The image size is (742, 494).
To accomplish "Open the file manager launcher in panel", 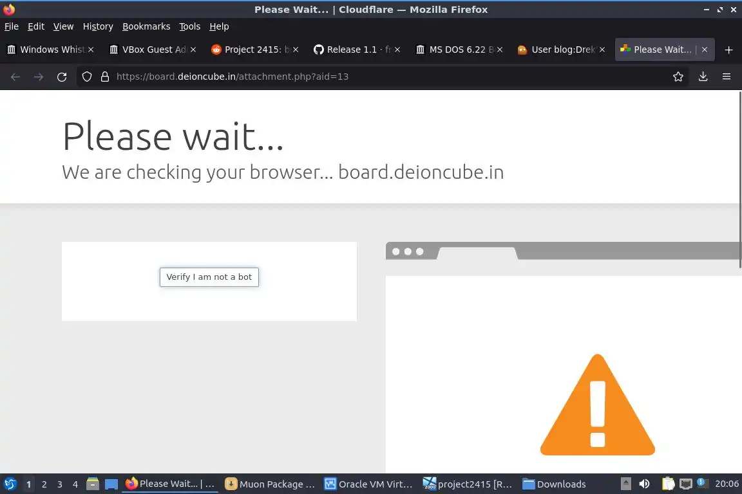I will 93,484.
